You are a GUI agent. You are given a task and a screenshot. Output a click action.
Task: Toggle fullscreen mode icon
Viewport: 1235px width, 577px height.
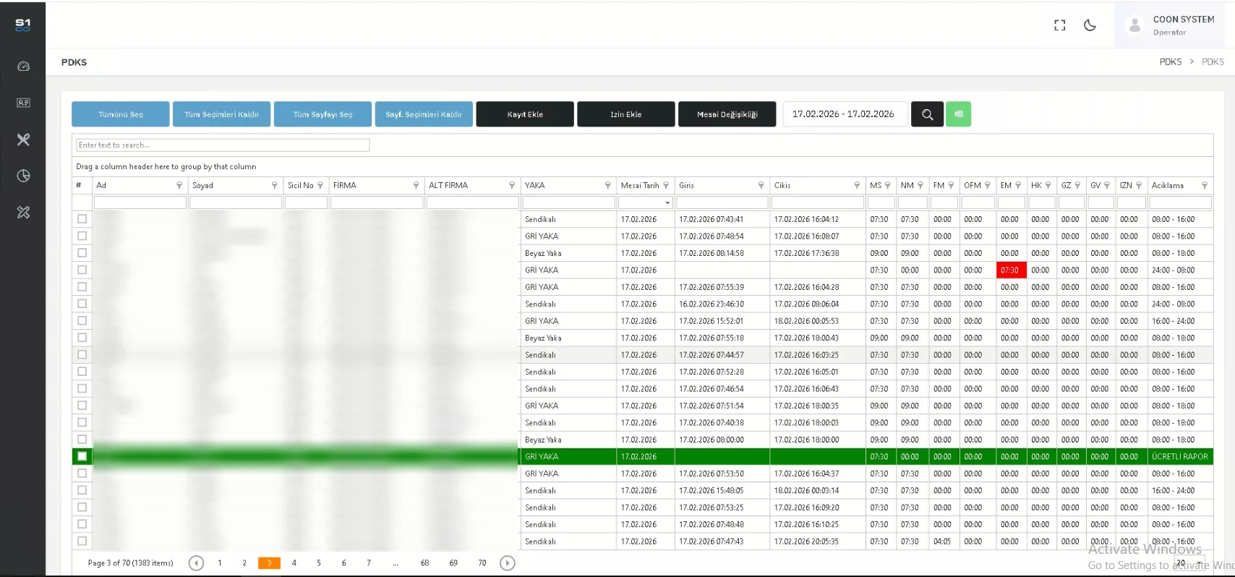coord(1060,25)
